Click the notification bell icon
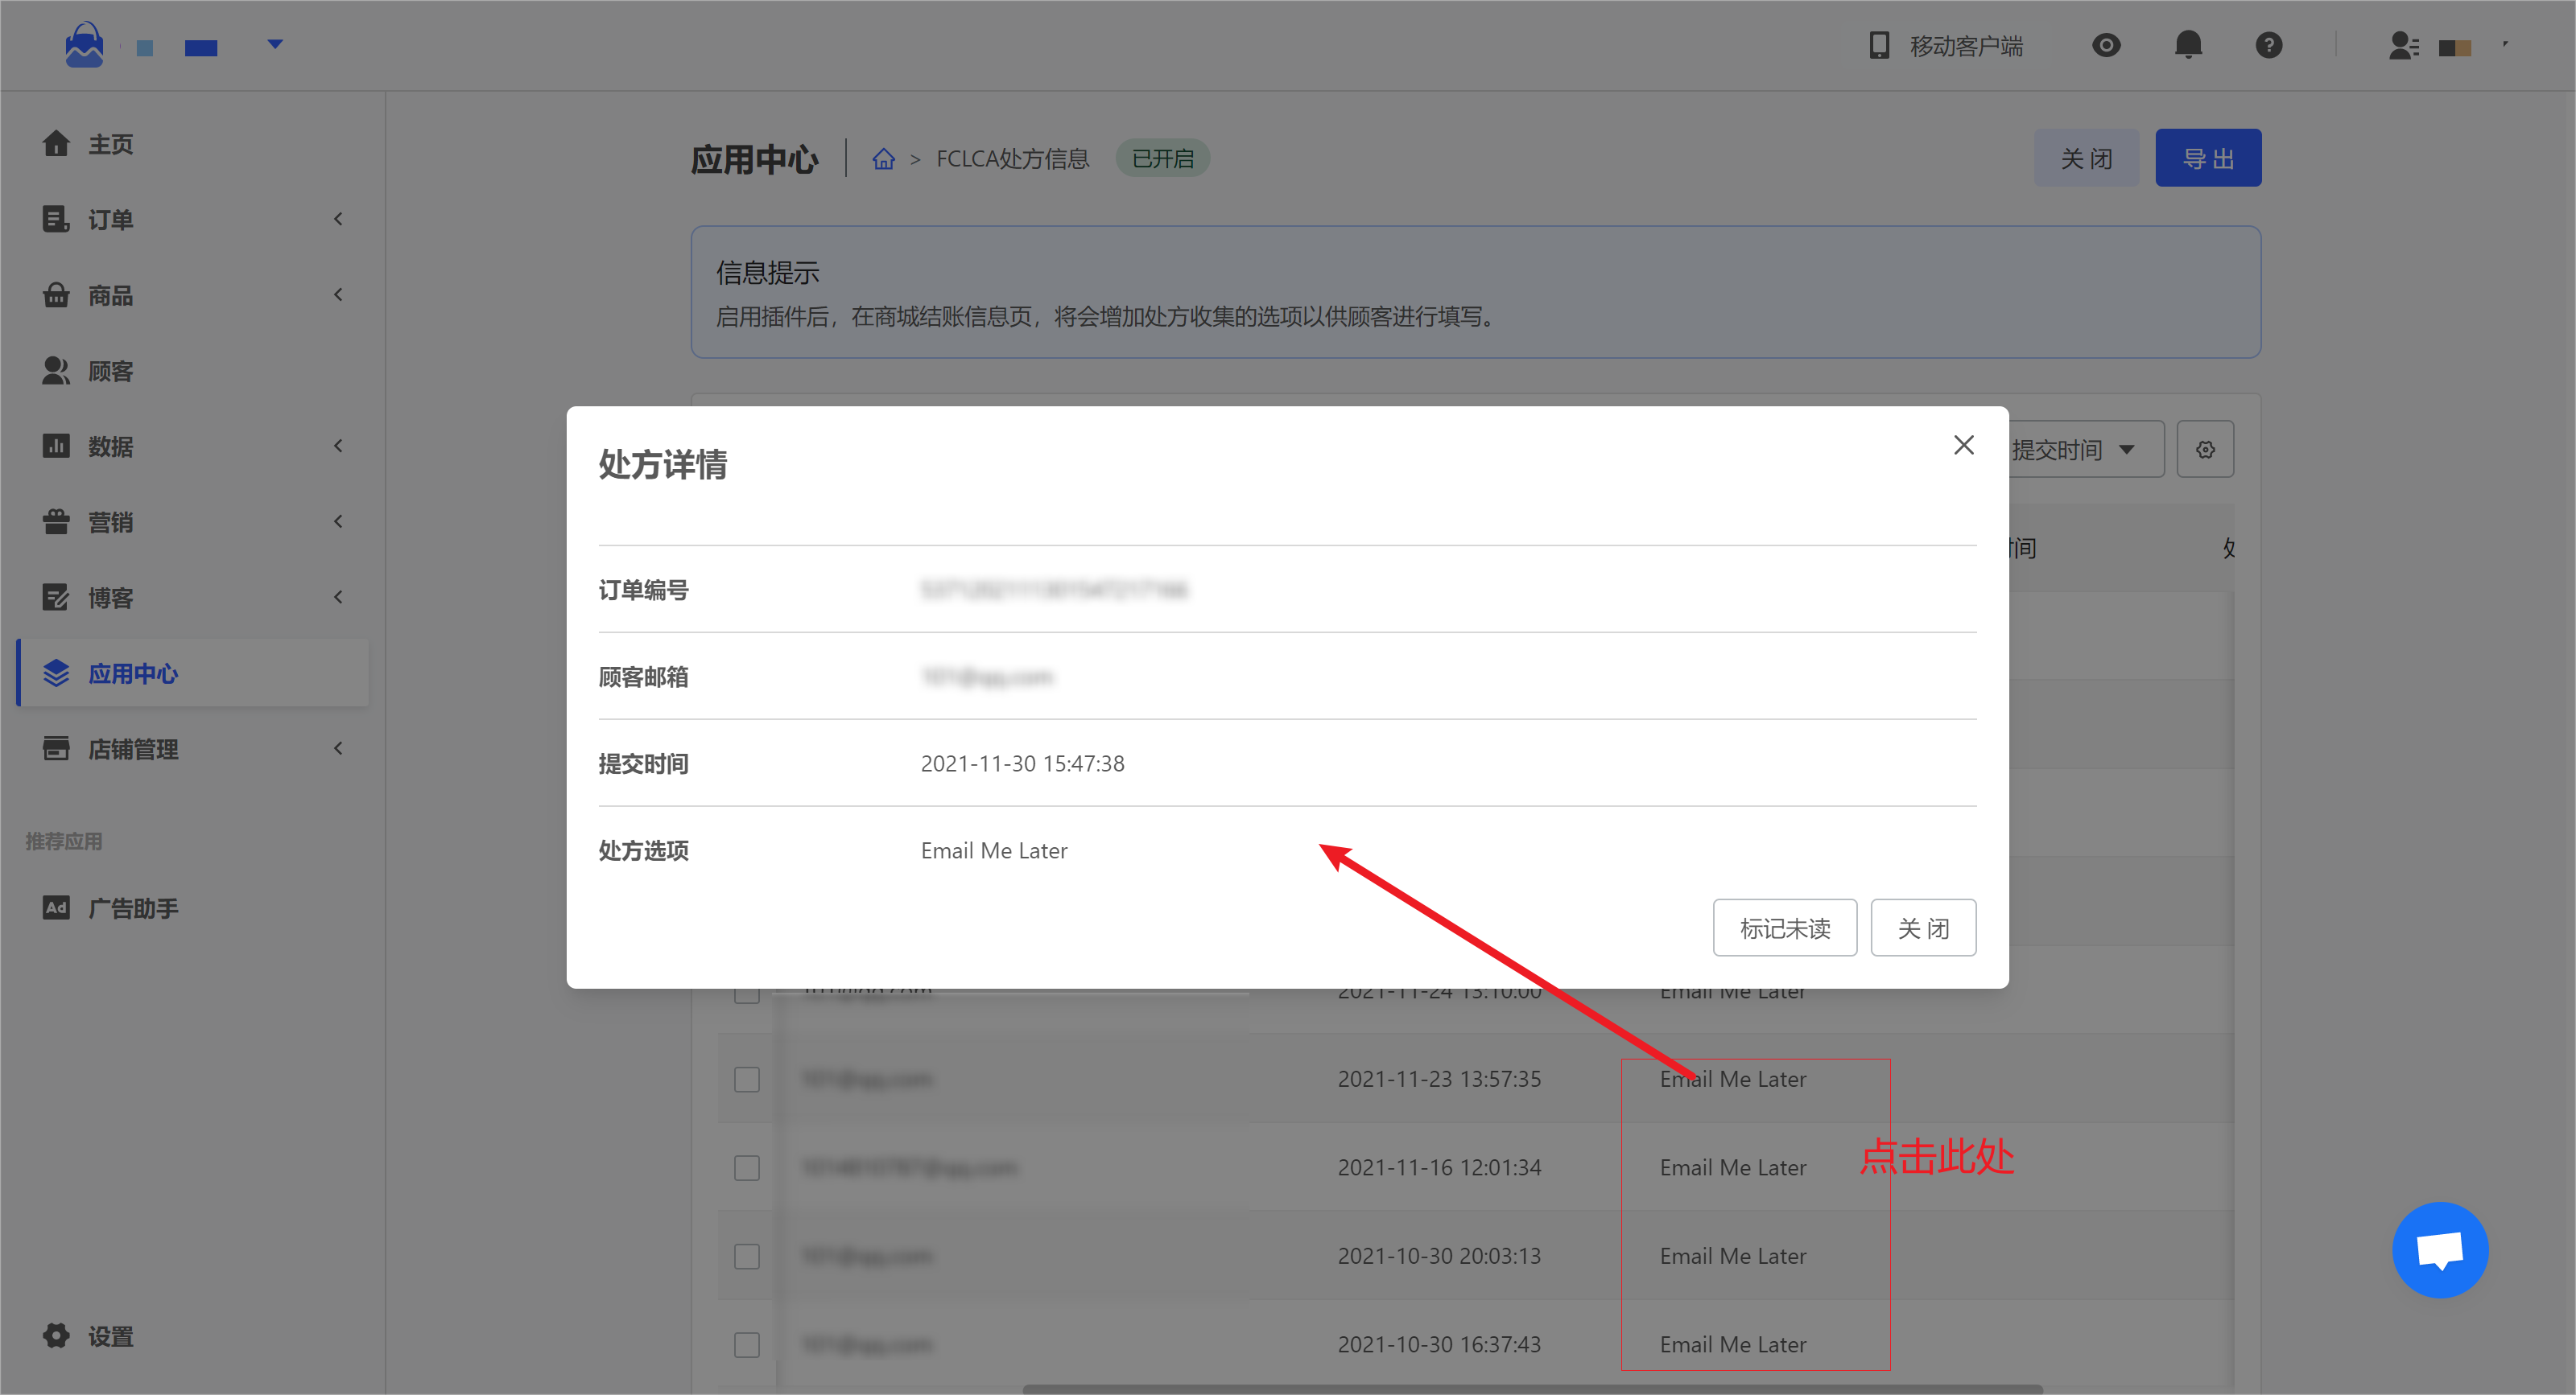 pyautogui.click(x=2188, y=45)
